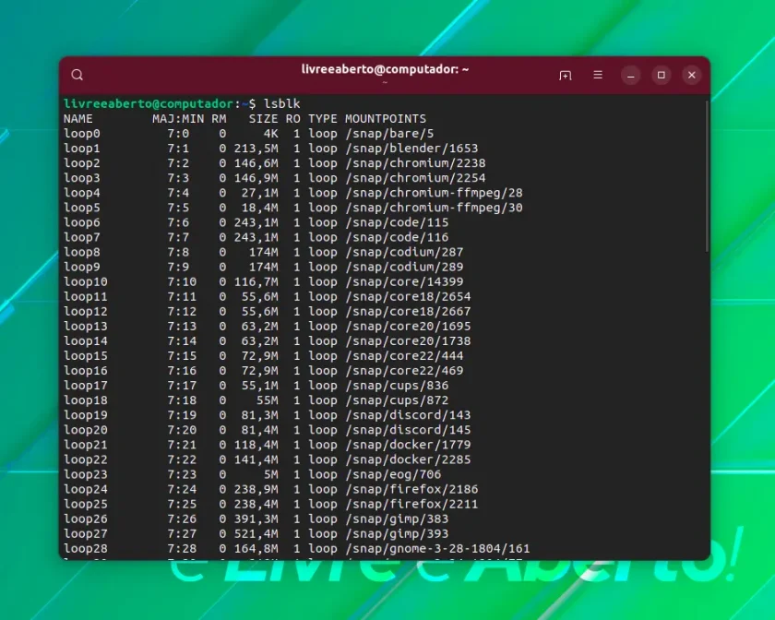This screenshot has width=775, height=620.
Task: Click the NAME column header
Action: click(78, 119)
